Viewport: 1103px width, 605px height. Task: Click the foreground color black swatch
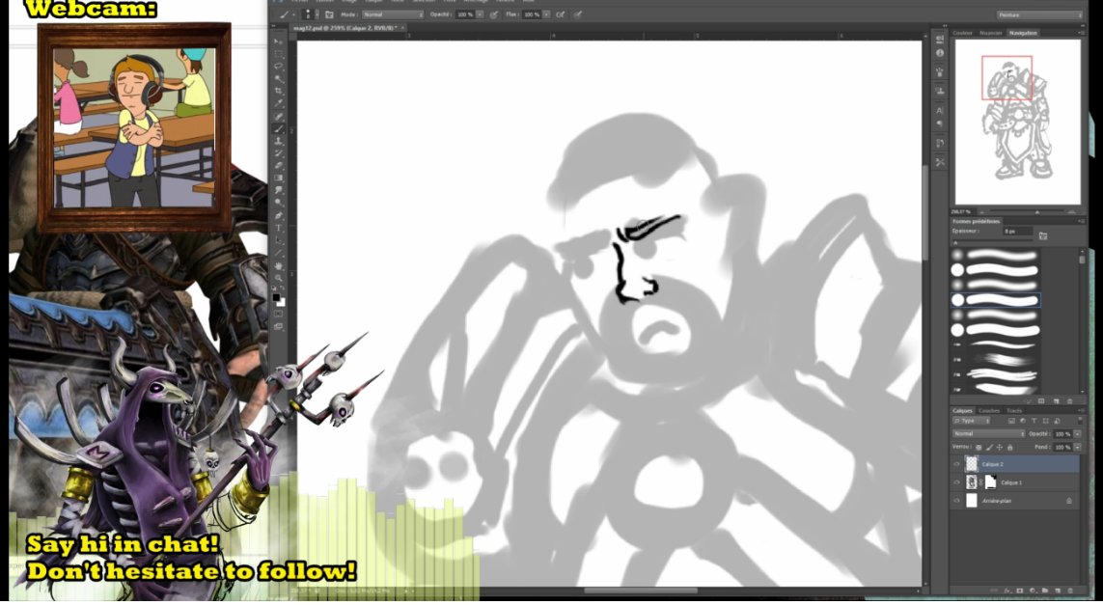point(276,295)
